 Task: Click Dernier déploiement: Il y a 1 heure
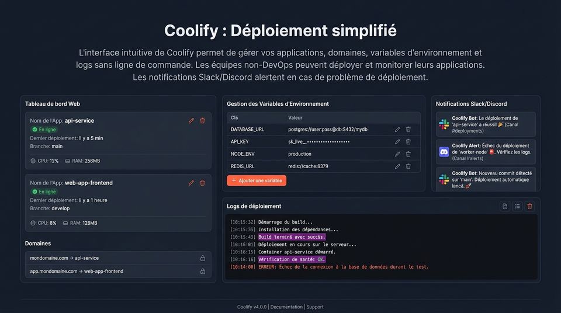click(69, 200)
